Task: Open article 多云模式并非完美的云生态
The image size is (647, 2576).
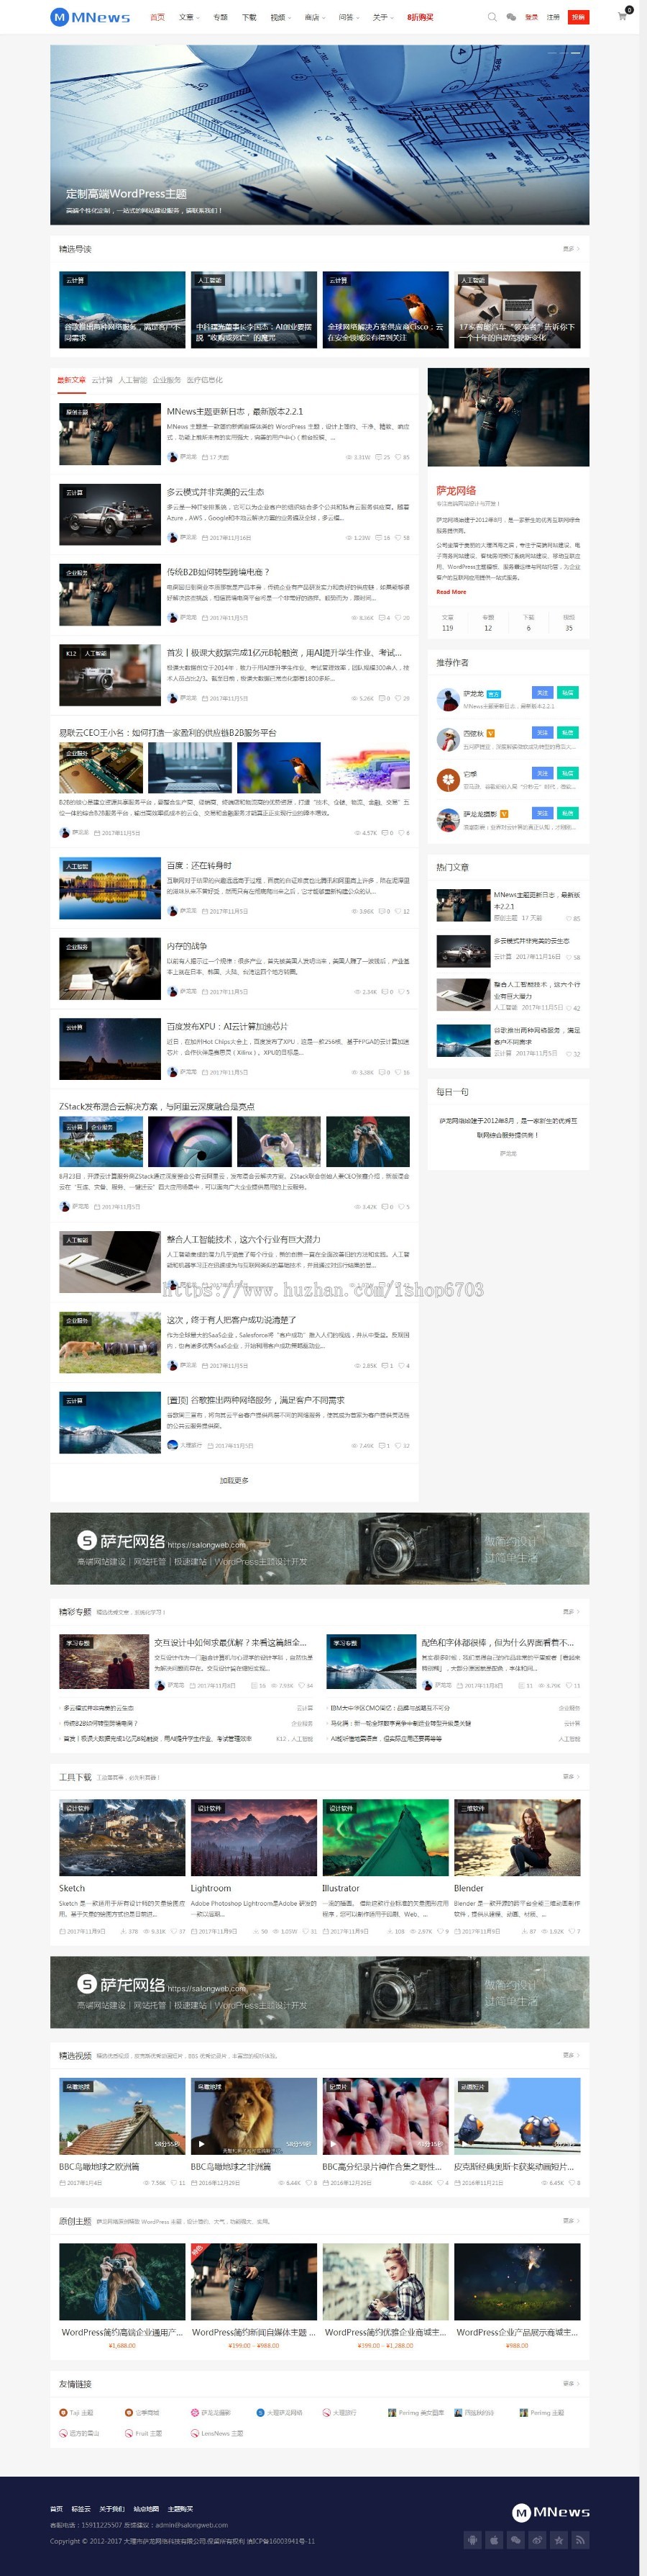Action: (x=216, y=492)
